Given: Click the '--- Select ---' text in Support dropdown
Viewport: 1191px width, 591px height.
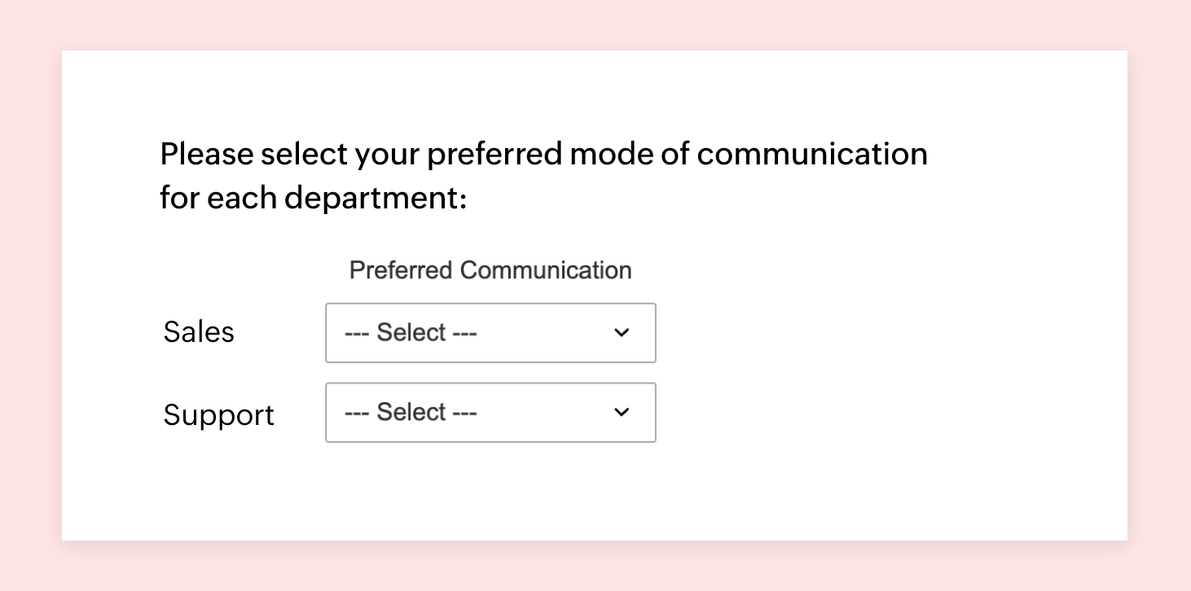Looking at the screenshot, I should [410, 412].
